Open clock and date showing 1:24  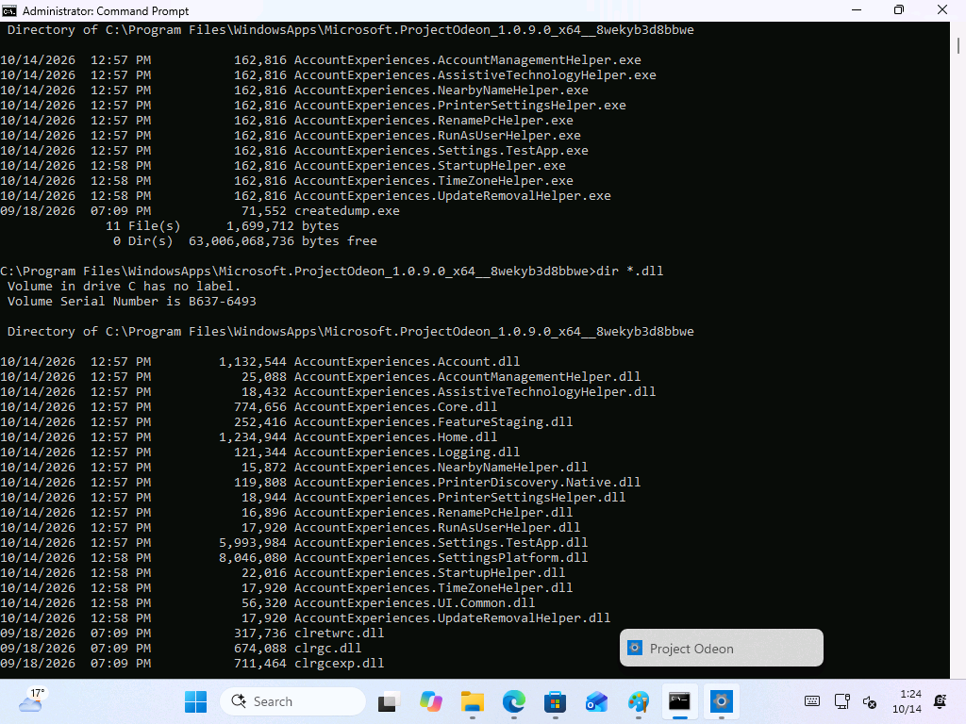[908, 701]
